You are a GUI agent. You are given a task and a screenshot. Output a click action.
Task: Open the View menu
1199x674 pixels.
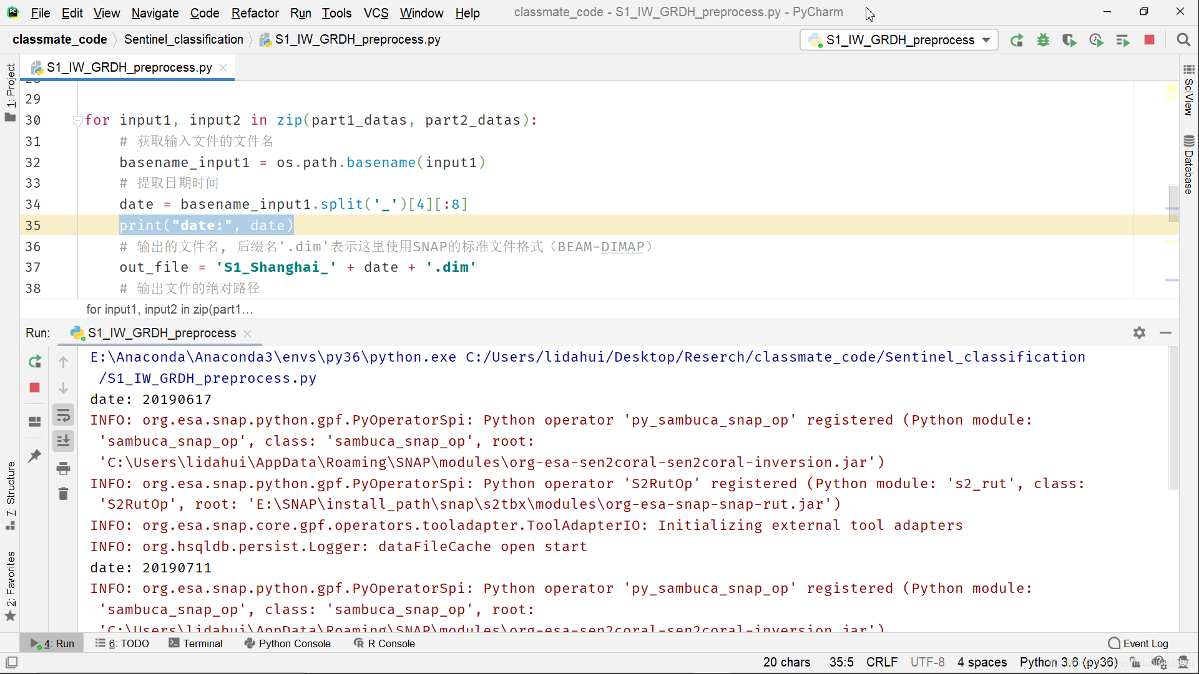[x=107, y=12]
